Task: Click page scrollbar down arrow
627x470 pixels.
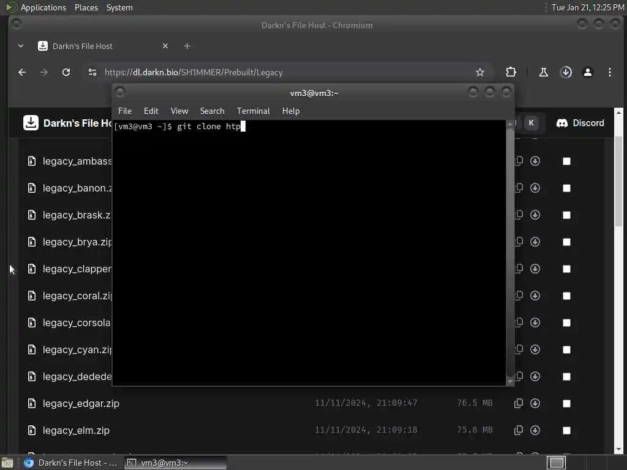Action: click(618, 450)
